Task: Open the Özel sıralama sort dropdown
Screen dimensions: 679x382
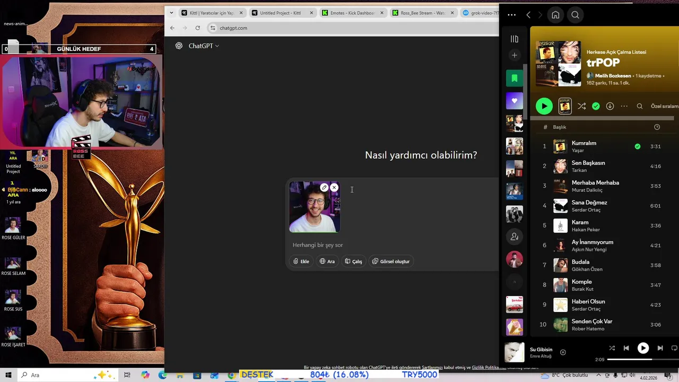Action: click(x=665, y=106)
